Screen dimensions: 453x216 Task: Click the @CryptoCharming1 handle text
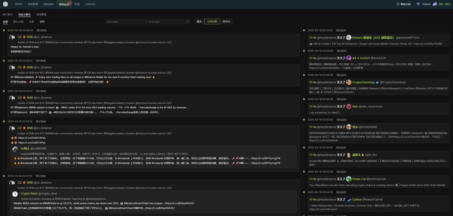(x=393, y=82)
